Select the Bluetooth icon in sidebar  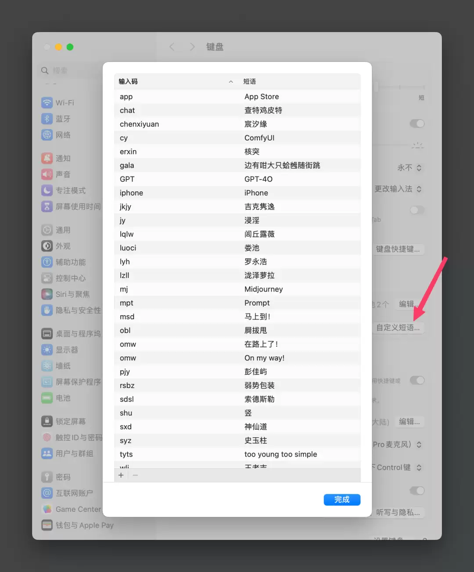click(x=47, y=119)
